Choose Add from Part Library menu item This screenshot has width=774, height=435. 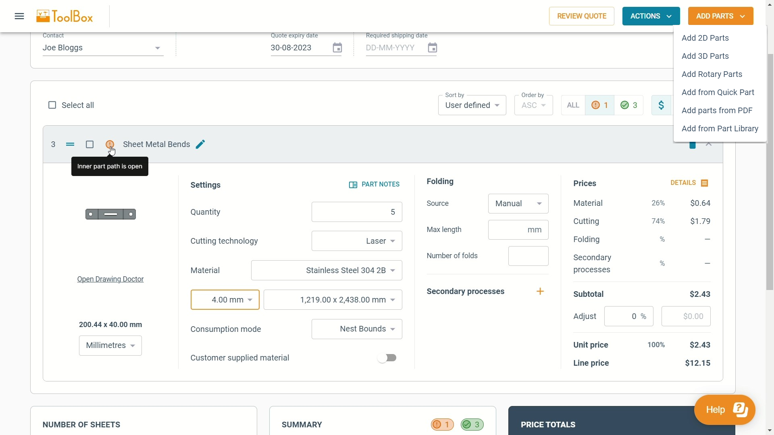pyautogui.click(x=720, y=128)
